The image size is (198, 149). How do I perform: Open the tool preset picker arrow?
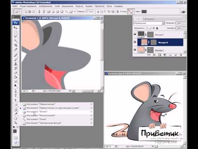20,12
